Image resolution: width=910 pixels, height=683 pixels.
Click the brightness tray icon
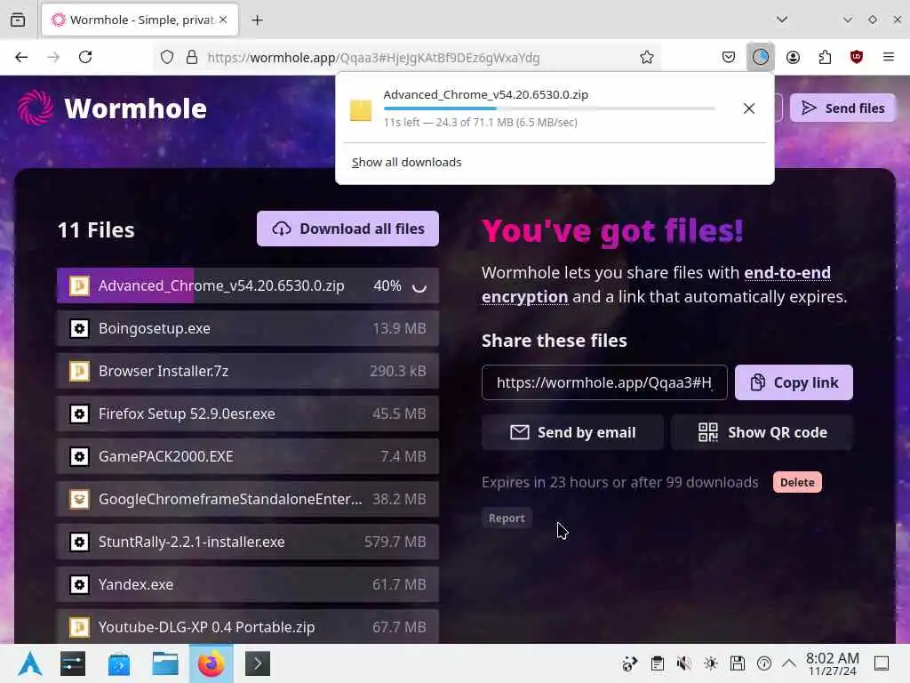coord(710,663)
